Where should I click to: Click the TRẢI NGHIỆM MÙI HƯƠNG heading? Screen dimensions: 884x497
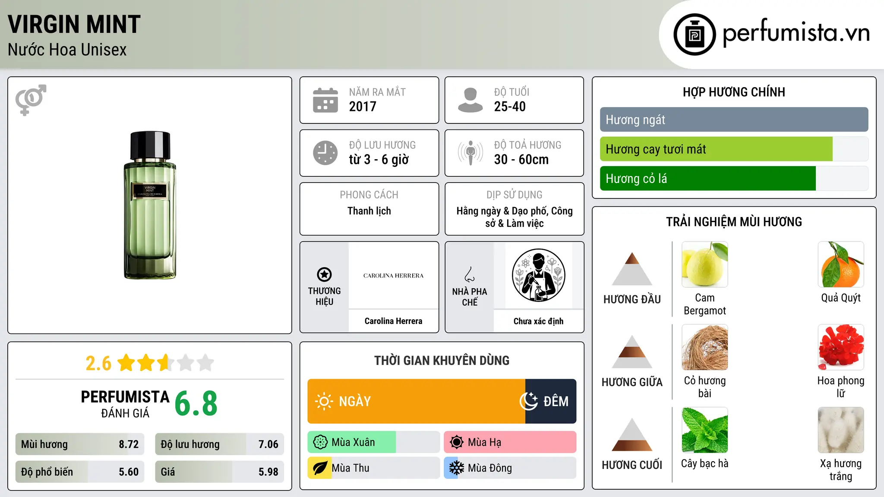(x=734, y=222)
